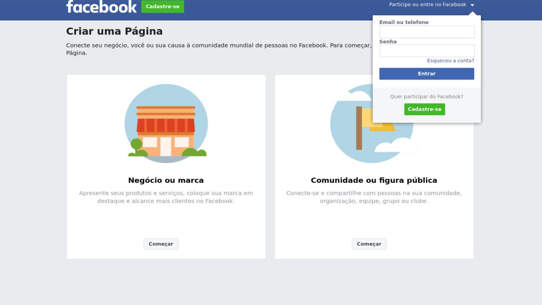Click the 'Email ou telefone' label
The width and height of the screenshot is (542, 305).
coord(404,22)
